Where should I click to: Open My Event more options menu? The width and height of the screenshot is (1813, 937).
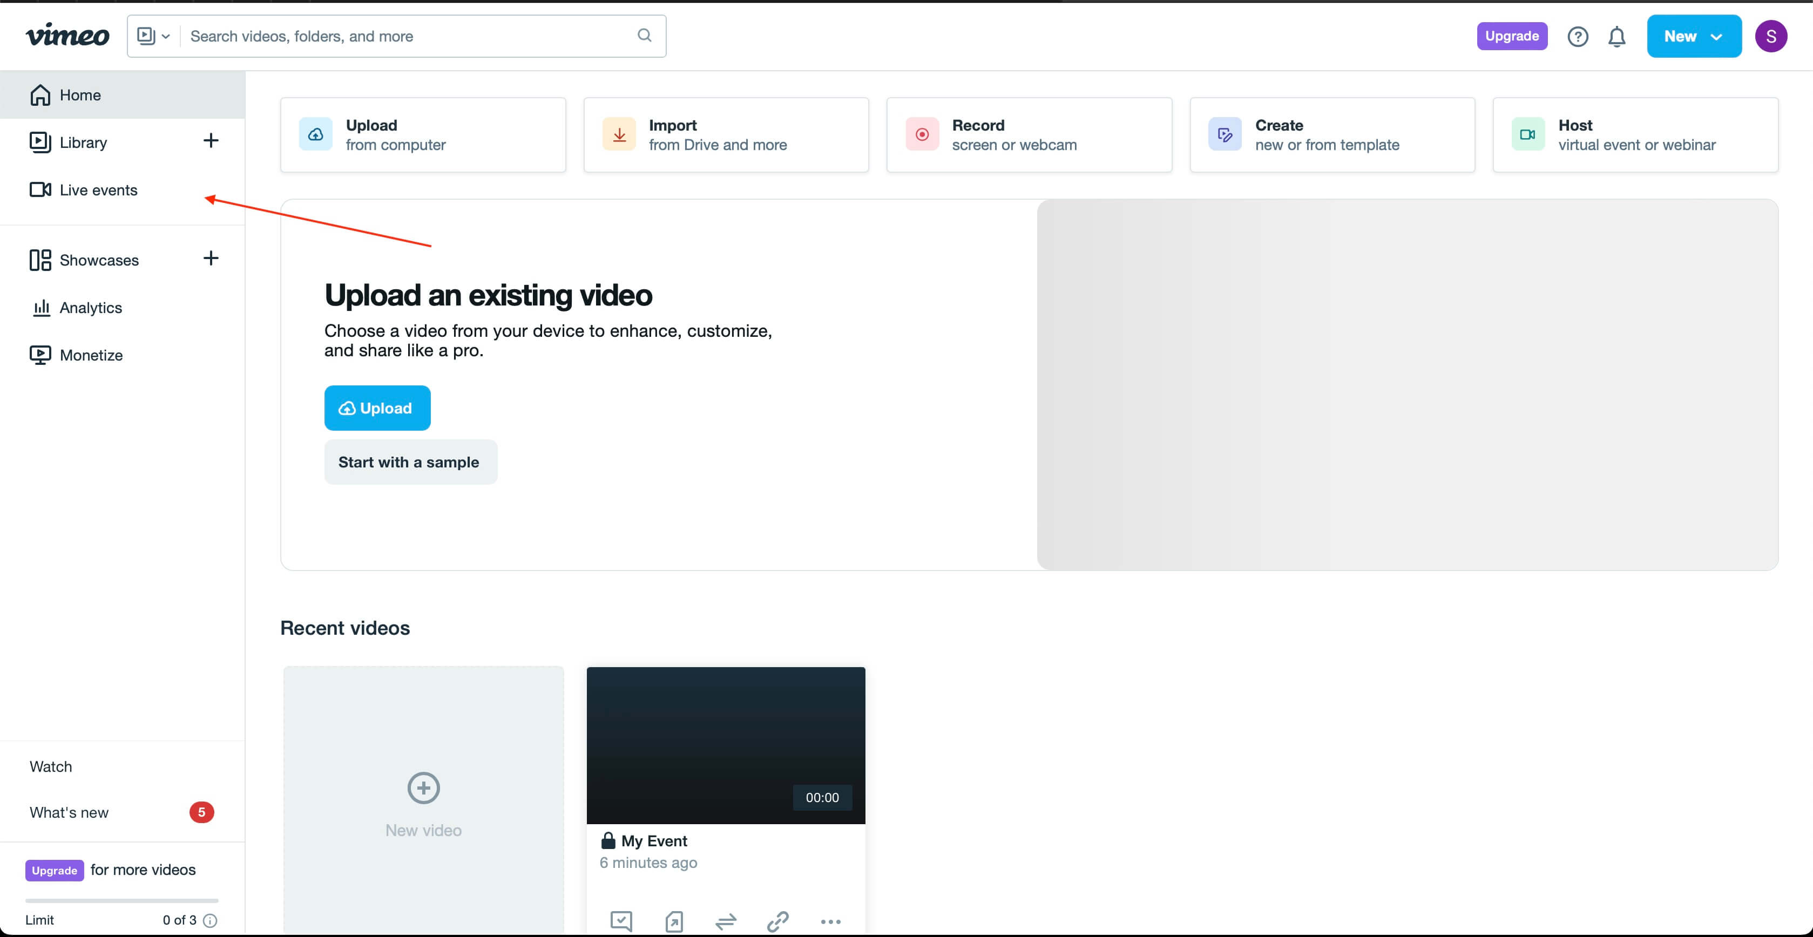[x=830, y=921]
